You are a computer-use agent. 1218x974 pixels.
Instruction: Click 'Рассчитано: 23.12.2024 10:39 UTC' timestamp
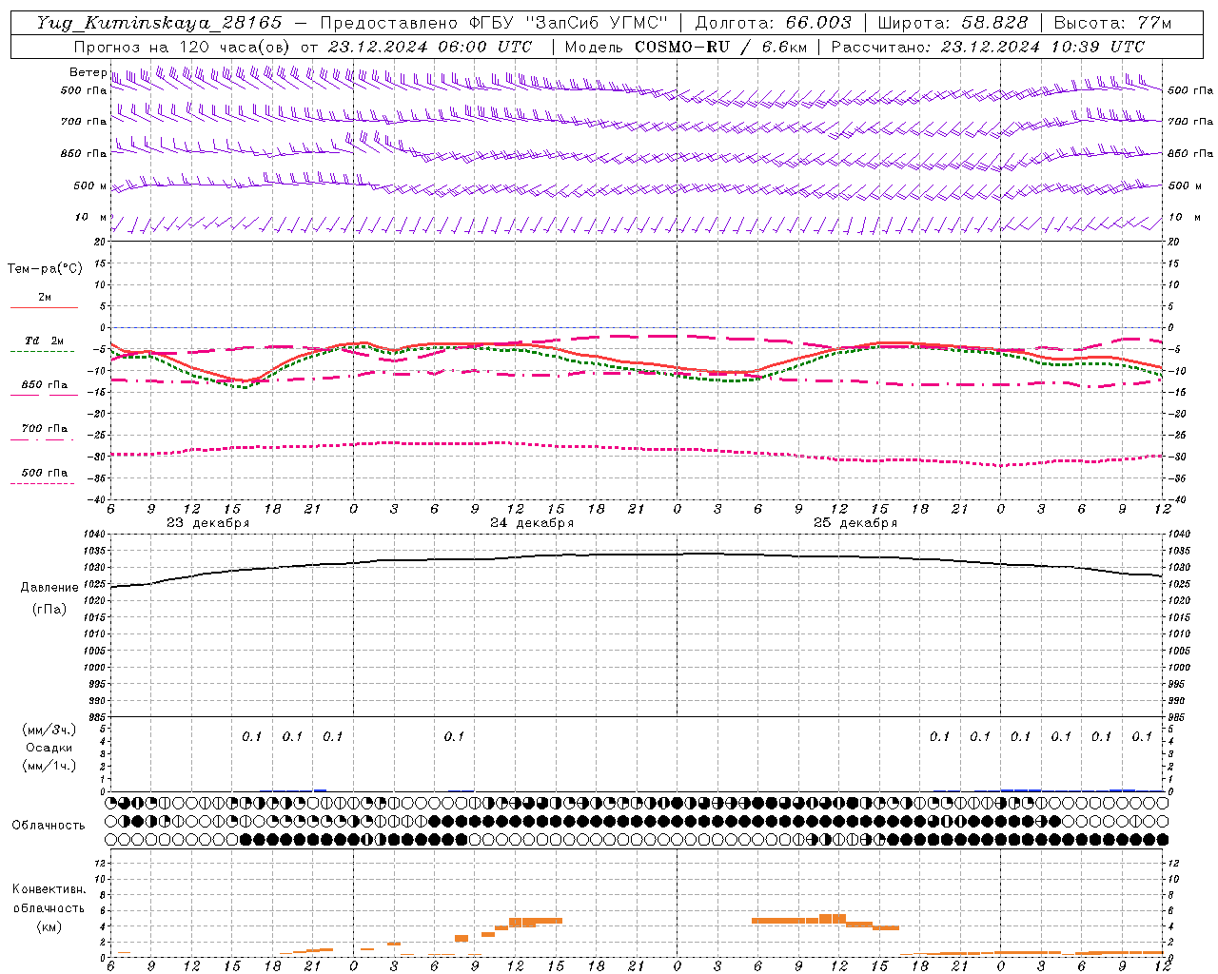coord(988,47)
